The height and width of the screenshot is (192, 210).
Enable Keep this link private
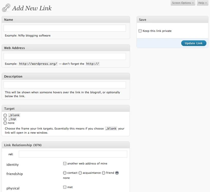(140, 31)
